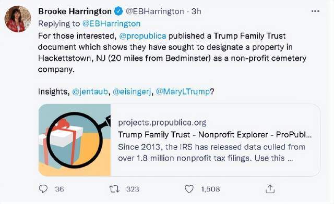Viewport: 334px width, 204px height.
Task: Open the @eisingerj mention
Action: 132,92
